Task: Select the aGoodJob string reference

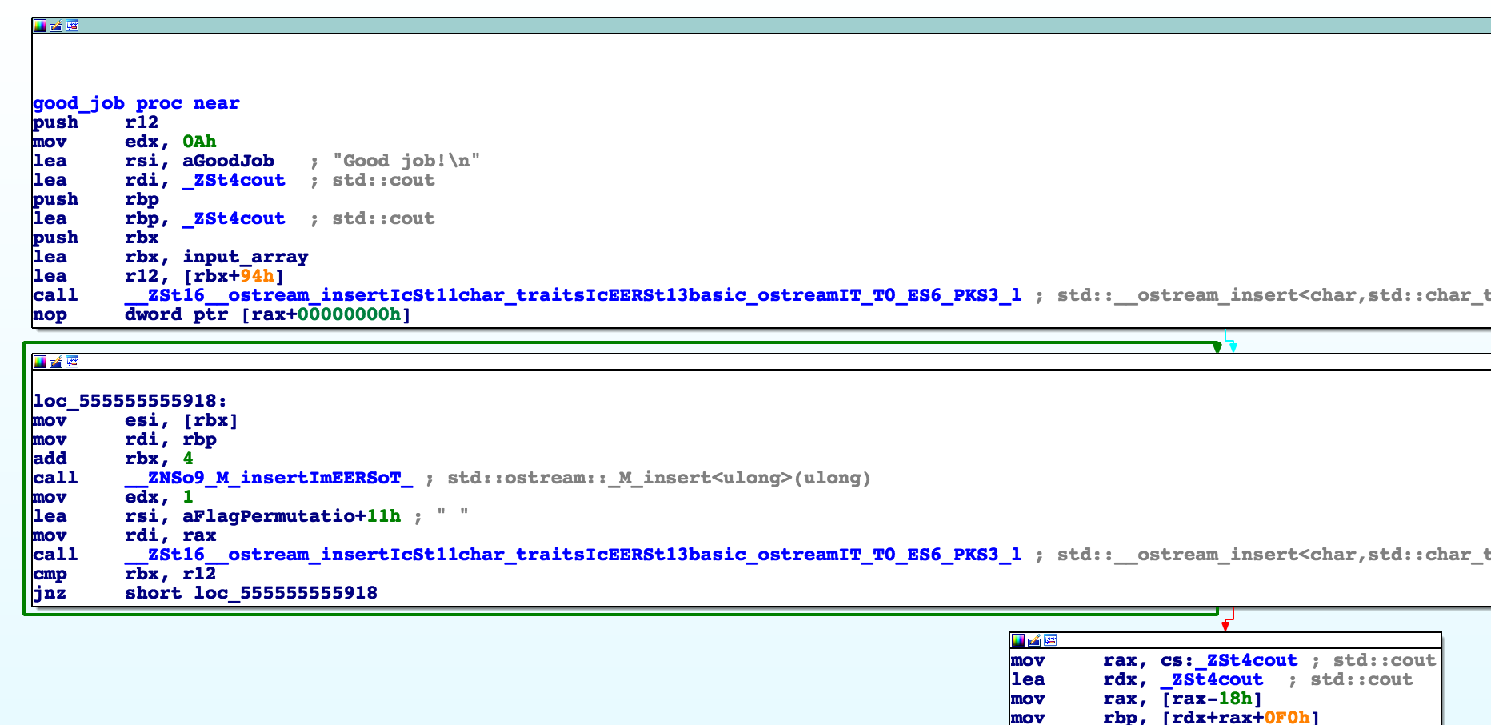Action: tap(228, 161)
